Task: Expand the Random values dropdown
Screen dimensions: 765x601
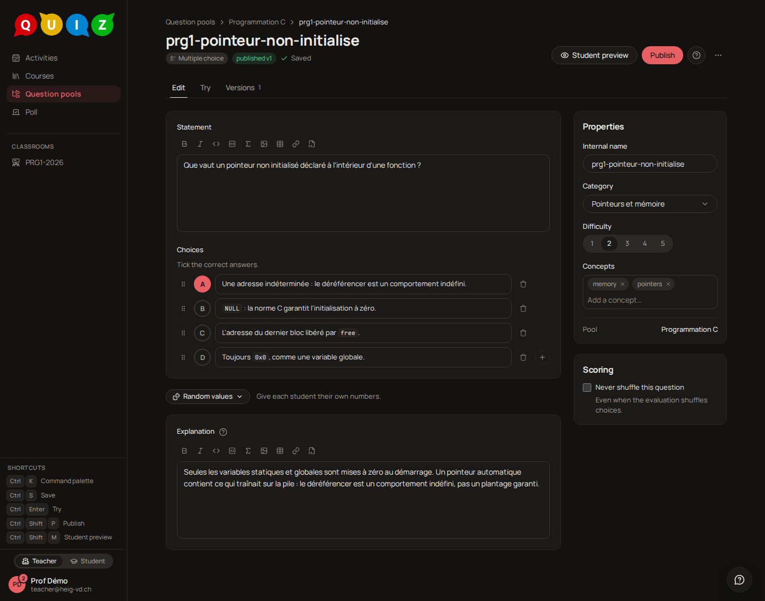Action: point(208,397)
